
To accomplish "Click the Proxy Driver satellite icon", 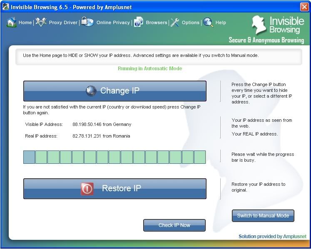I will (41, 22).
